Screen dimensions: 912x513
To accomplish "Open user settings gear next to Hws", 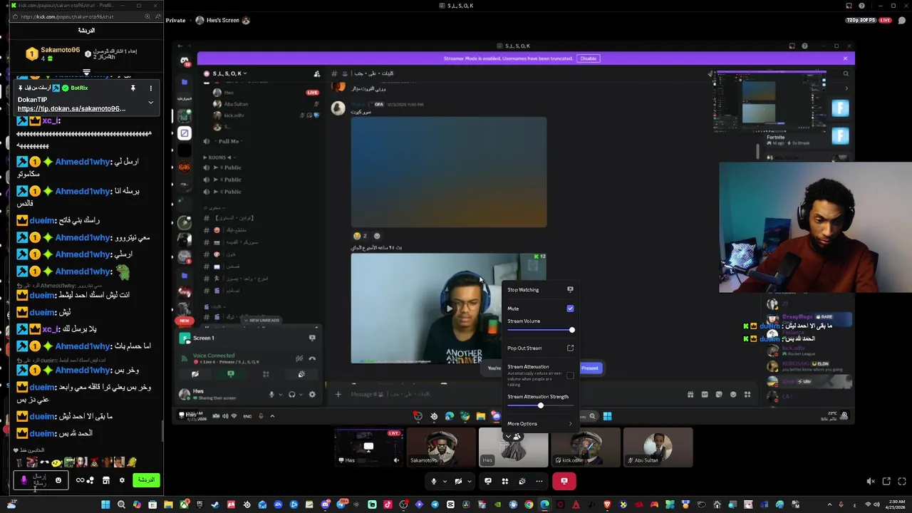I will [x=312, y=394].
